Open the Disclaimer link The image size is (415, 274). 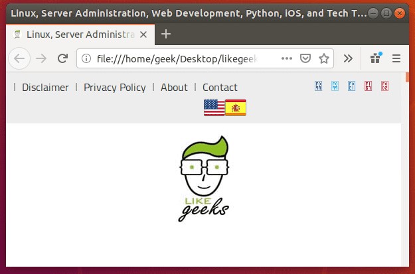tap(45, 88)
